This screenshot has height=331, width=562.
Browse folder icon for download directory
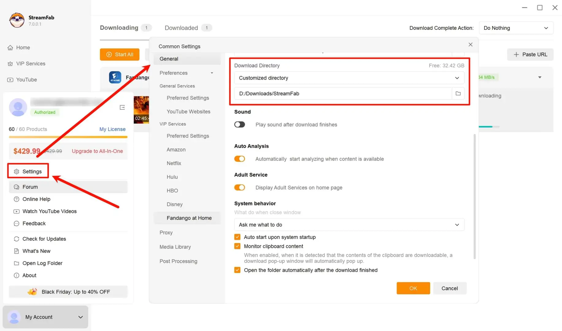458,93
